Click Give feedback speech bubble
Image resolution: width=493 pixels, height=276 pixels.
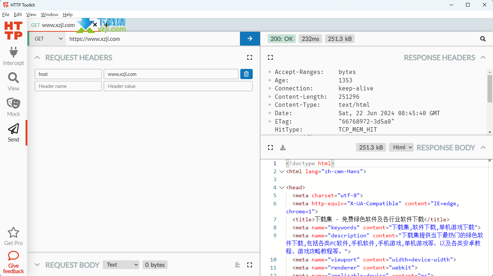click(x=14, y=262)
